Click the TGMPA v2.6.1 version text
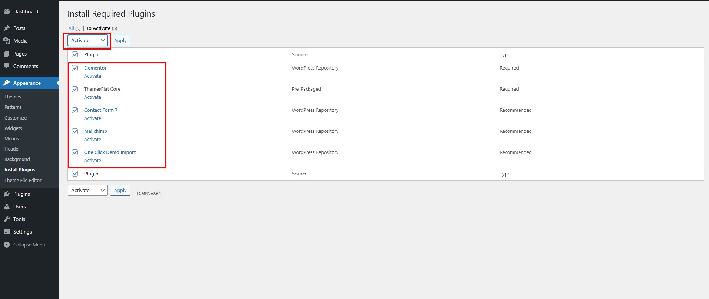The image size is (709, 299). pyautogui.click(x=149, y=194)
